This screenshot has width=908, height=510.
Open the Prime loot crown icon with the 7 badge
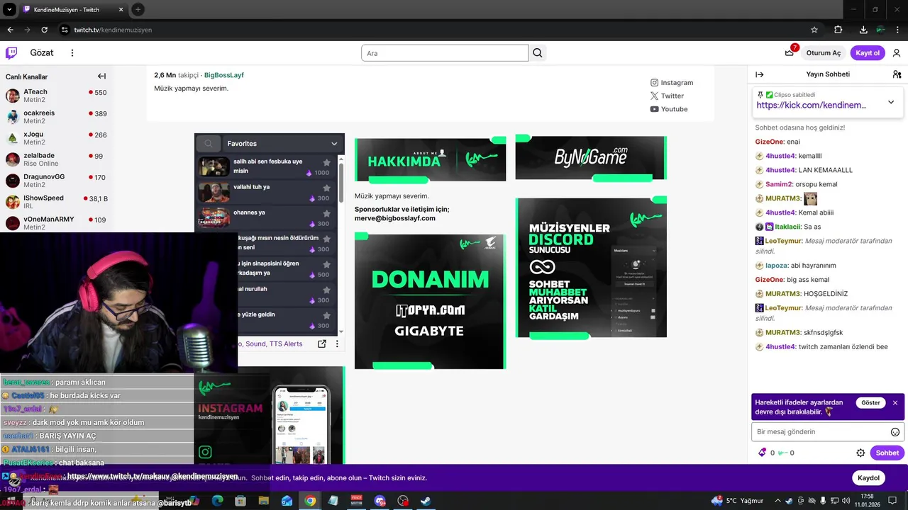point(790,53)
